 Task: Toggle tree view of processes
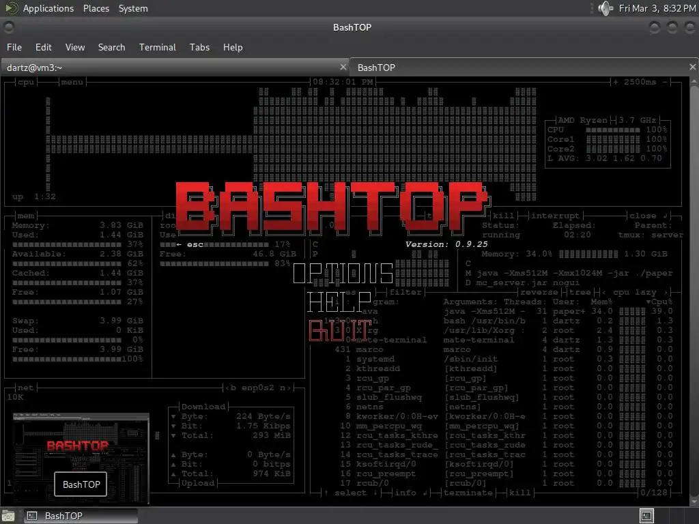pos(580,292)
